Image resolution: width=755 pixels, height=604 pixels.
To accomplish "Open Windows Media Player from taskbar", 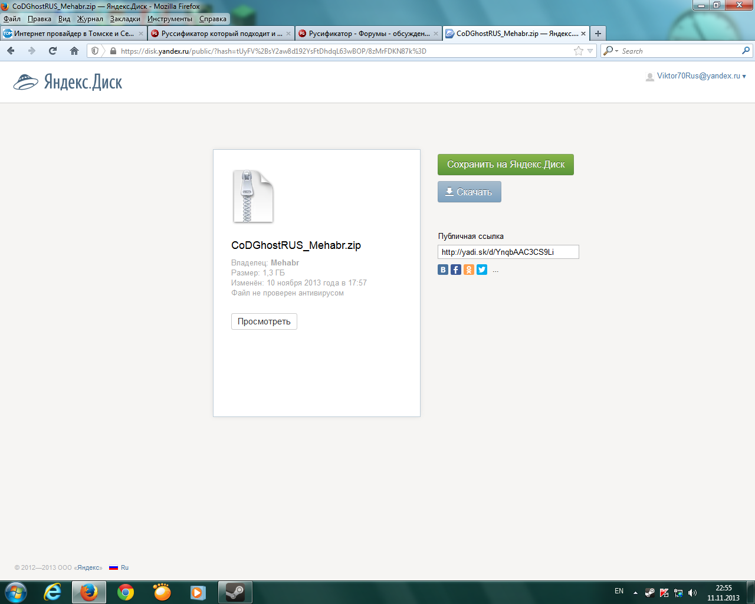I will click(x=199, y=592).
